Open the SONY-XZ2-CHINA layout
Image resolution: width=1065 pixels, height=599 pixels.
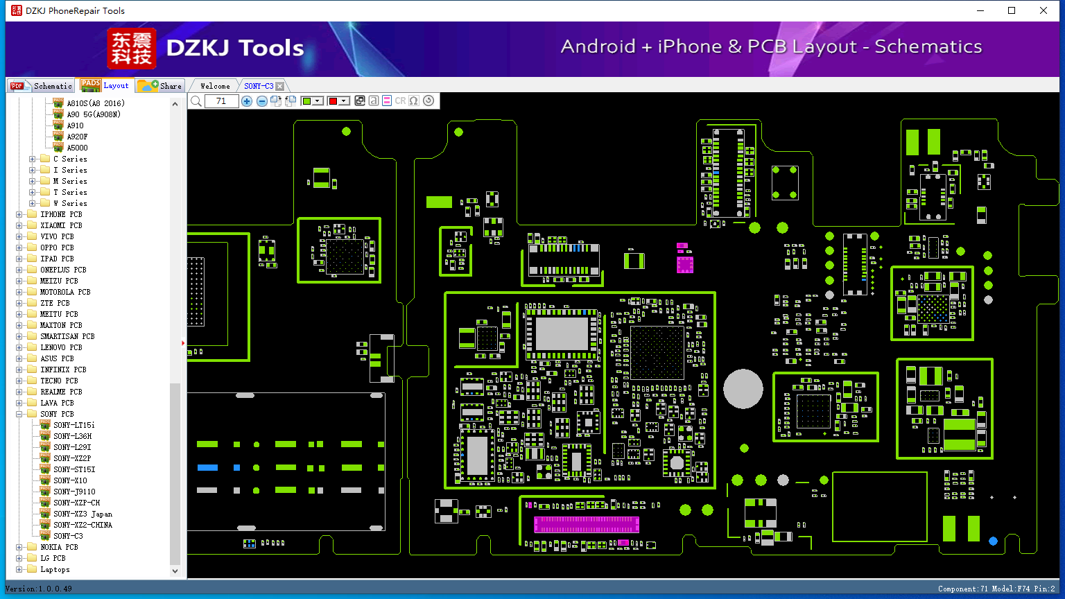pos(83,525)
